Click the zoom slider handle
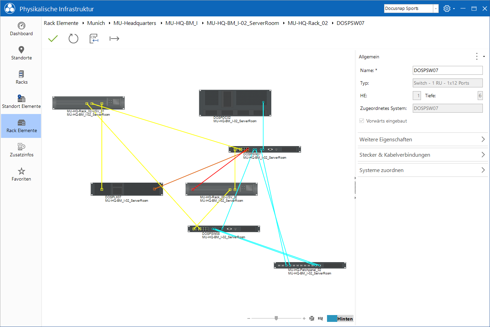The width and height of the screenshot is (490, 327). click(x=276, y=318)
